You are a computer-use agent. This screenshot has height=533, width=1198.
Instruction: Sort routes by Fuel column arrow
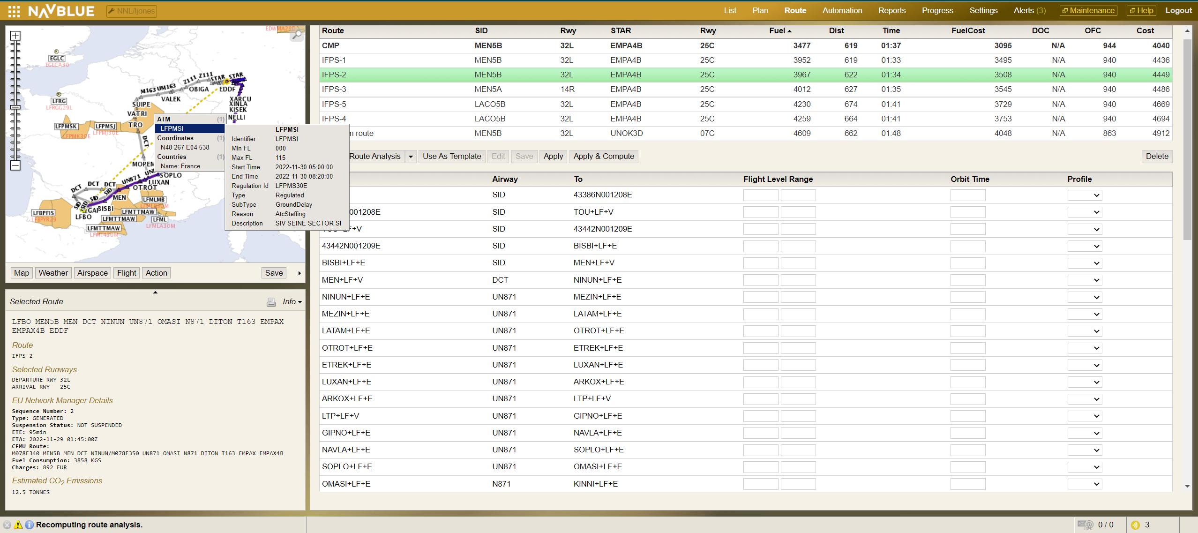point(790,31)
